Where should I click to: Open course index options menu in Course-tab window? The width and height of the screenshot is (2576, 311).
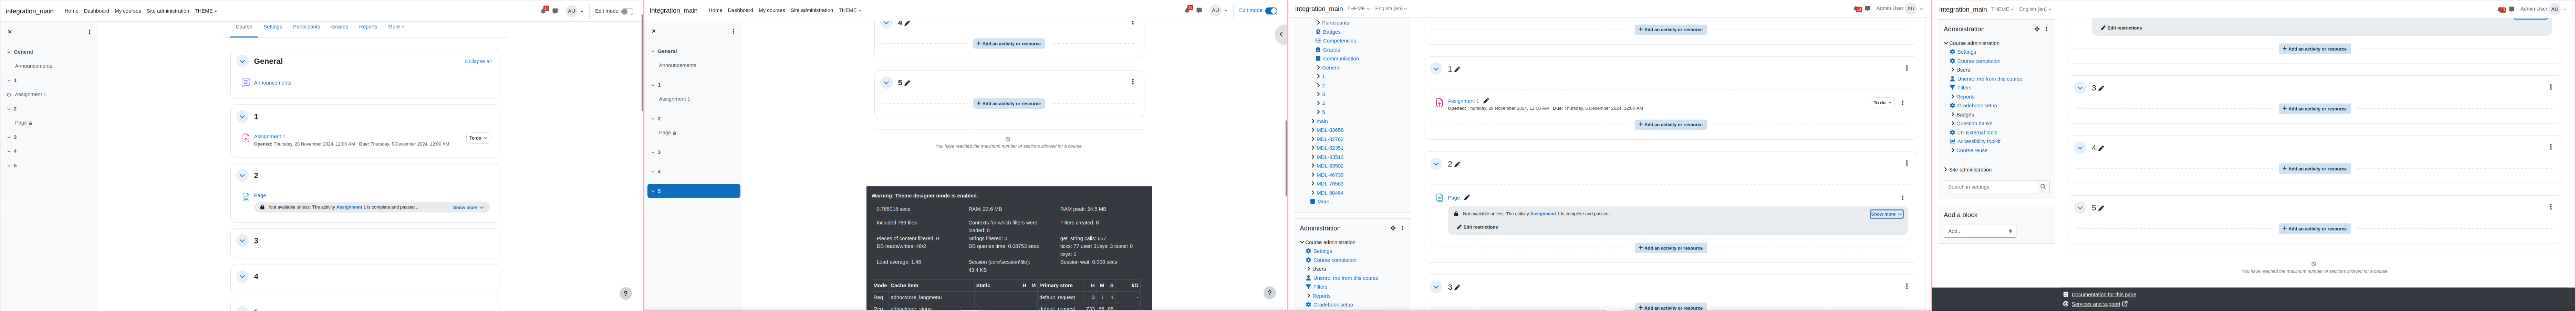(x=89, y=32)
